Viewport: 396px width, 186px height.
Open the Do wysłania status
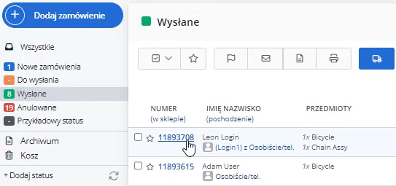click(x=38, y=80)
